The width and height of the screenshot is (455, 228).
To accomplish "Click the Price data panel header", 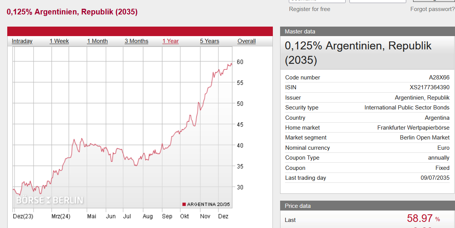I will tap(367, 206).
